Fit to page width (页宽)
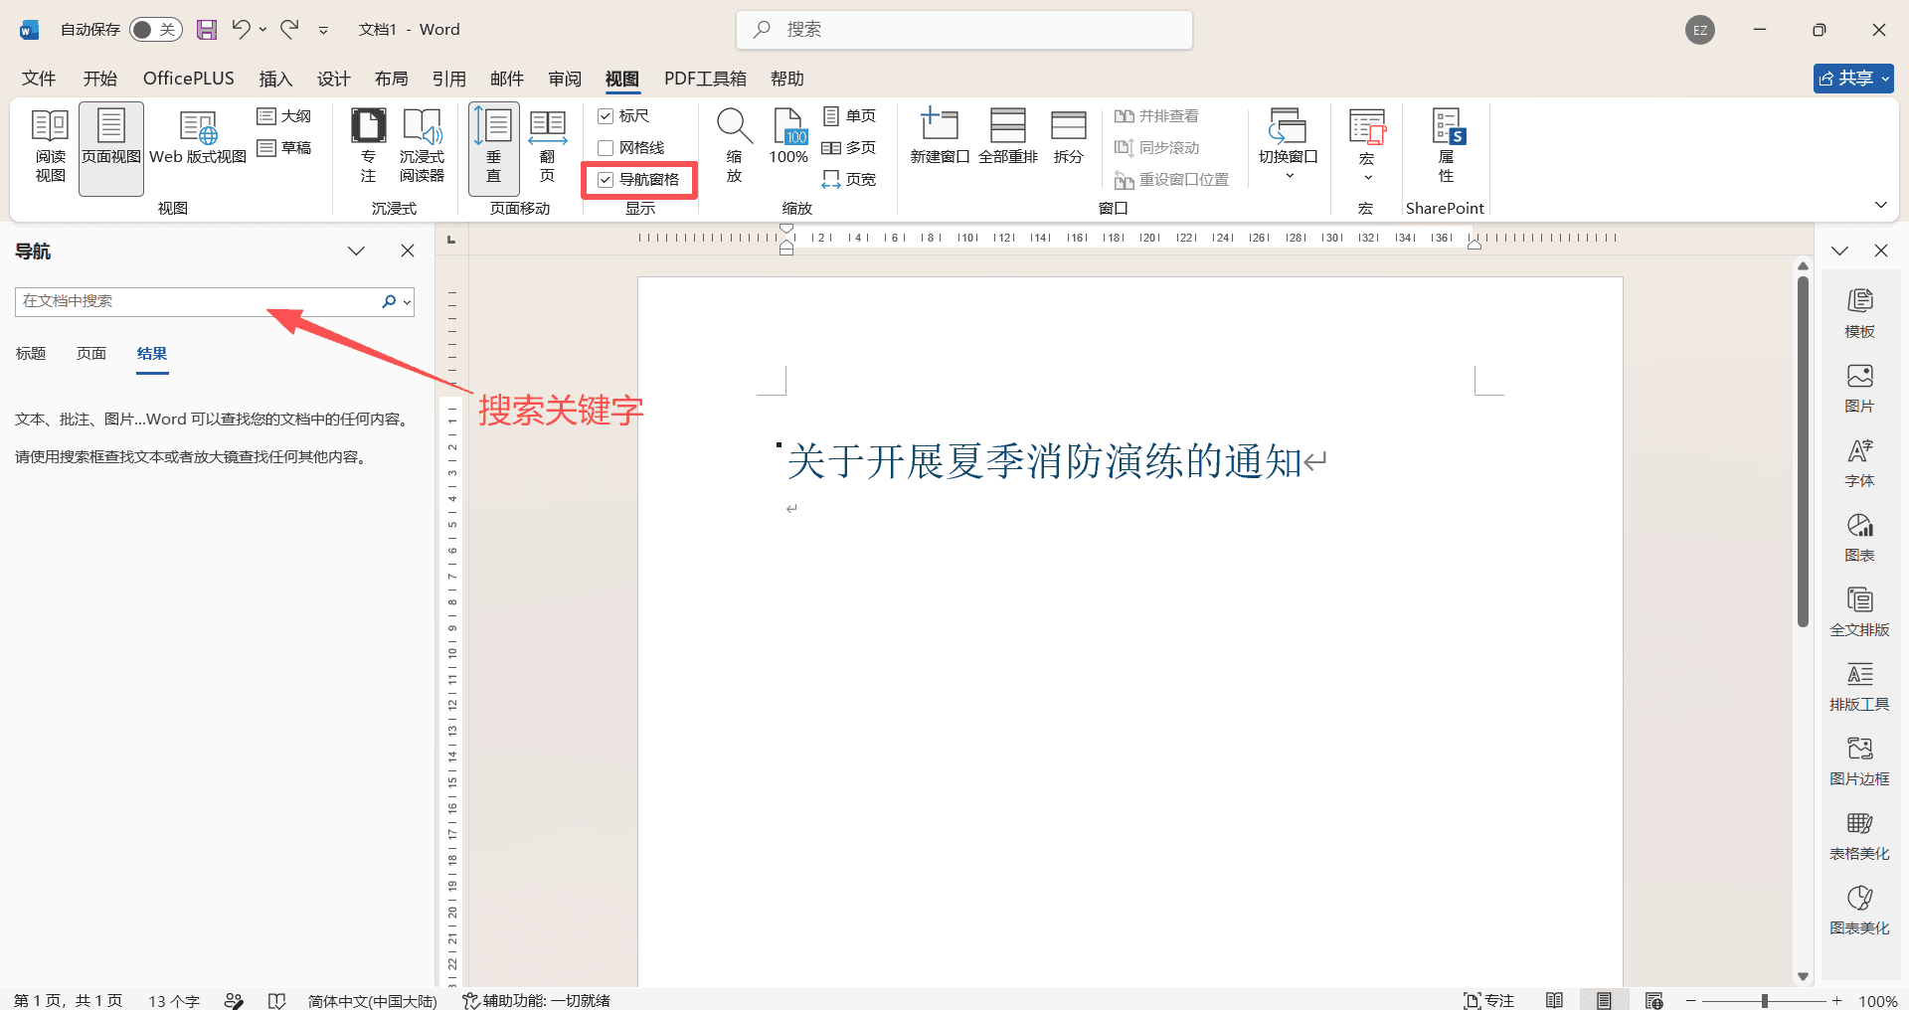Viewport: 1909px width, 1010px height. (850, 180)
